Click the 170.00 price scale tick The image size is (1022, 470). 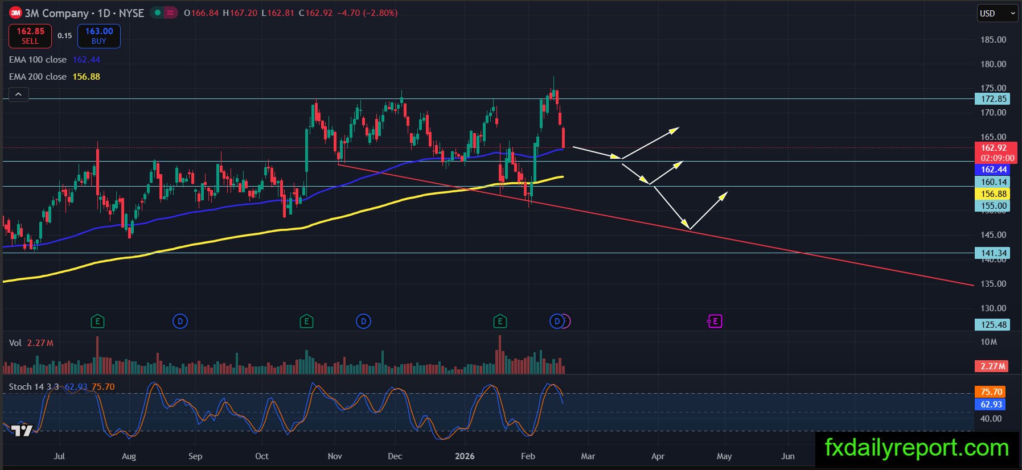pyautogui.click(x=993, y=113)
